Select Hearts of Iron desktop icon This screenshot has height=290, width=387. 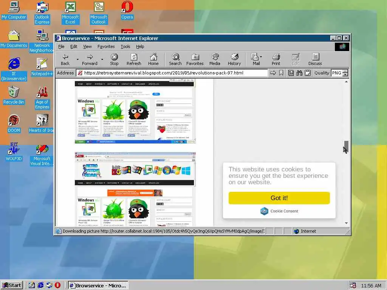point(41,124)
